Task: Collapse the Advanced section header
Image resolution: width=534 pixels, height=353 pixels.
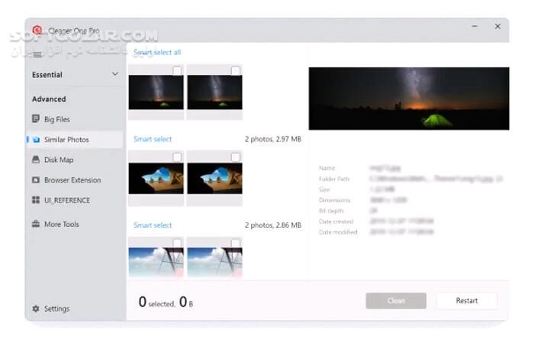Action: (49, 99)
